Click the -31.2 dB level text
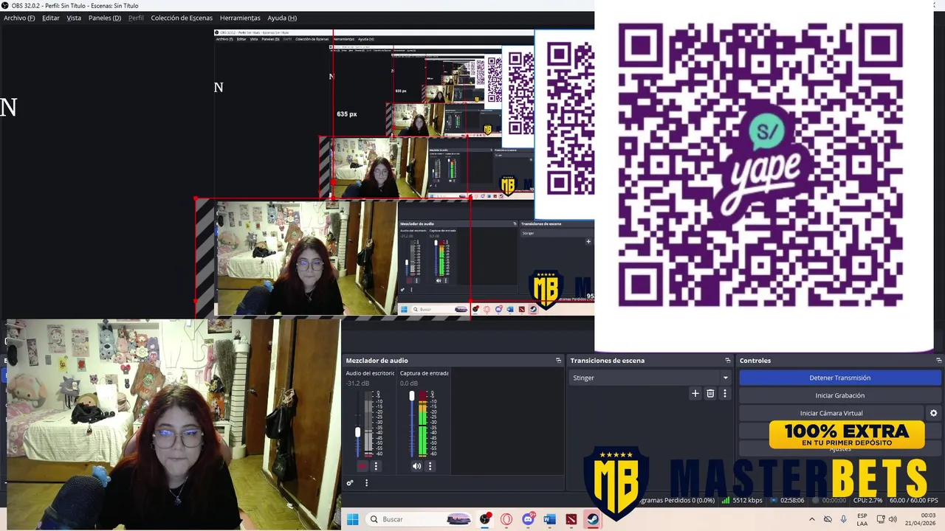The image size is (945, 531). tap(357, 383)
